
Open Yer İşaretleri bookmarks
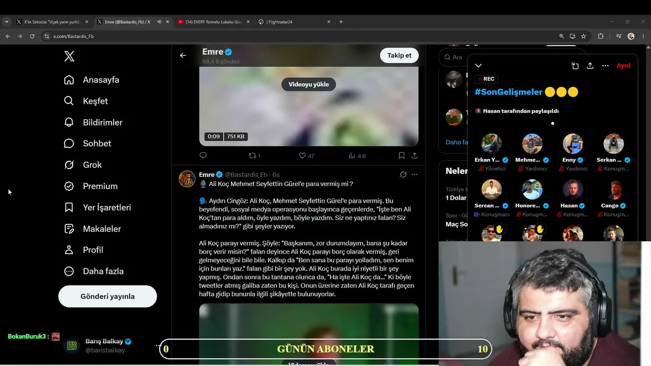[x=98, y=207]
